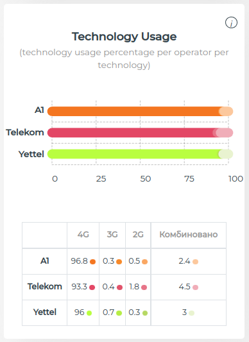Image resolution: width=249 pixels, height=342 pixels.
Task: Click the Yettel green 4G bar
Action: (x=133, y=154)
